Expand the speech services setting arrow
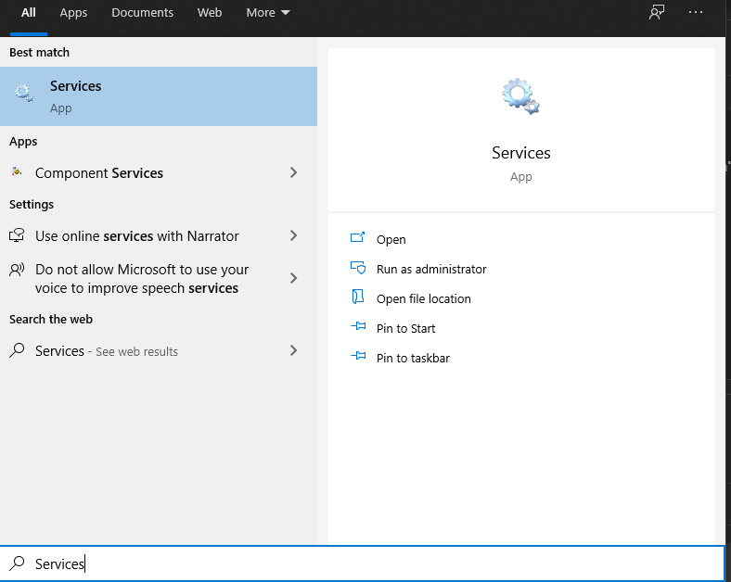The height and width of the screenshot is (582, 731). click(x=293, y=278)
